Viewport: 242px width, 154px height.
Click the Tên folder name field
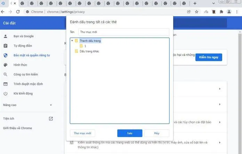pos(123,32)
